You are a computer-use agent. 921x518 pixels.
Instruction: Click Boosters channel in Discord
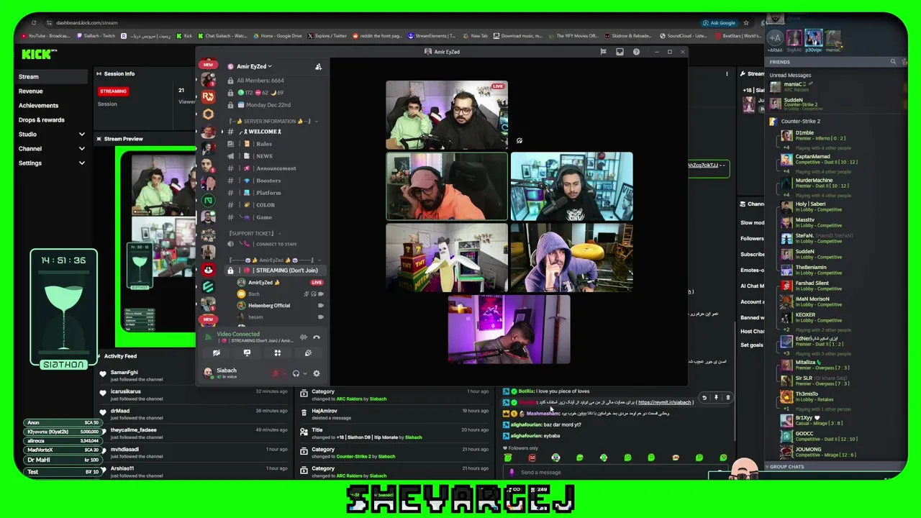268,181
